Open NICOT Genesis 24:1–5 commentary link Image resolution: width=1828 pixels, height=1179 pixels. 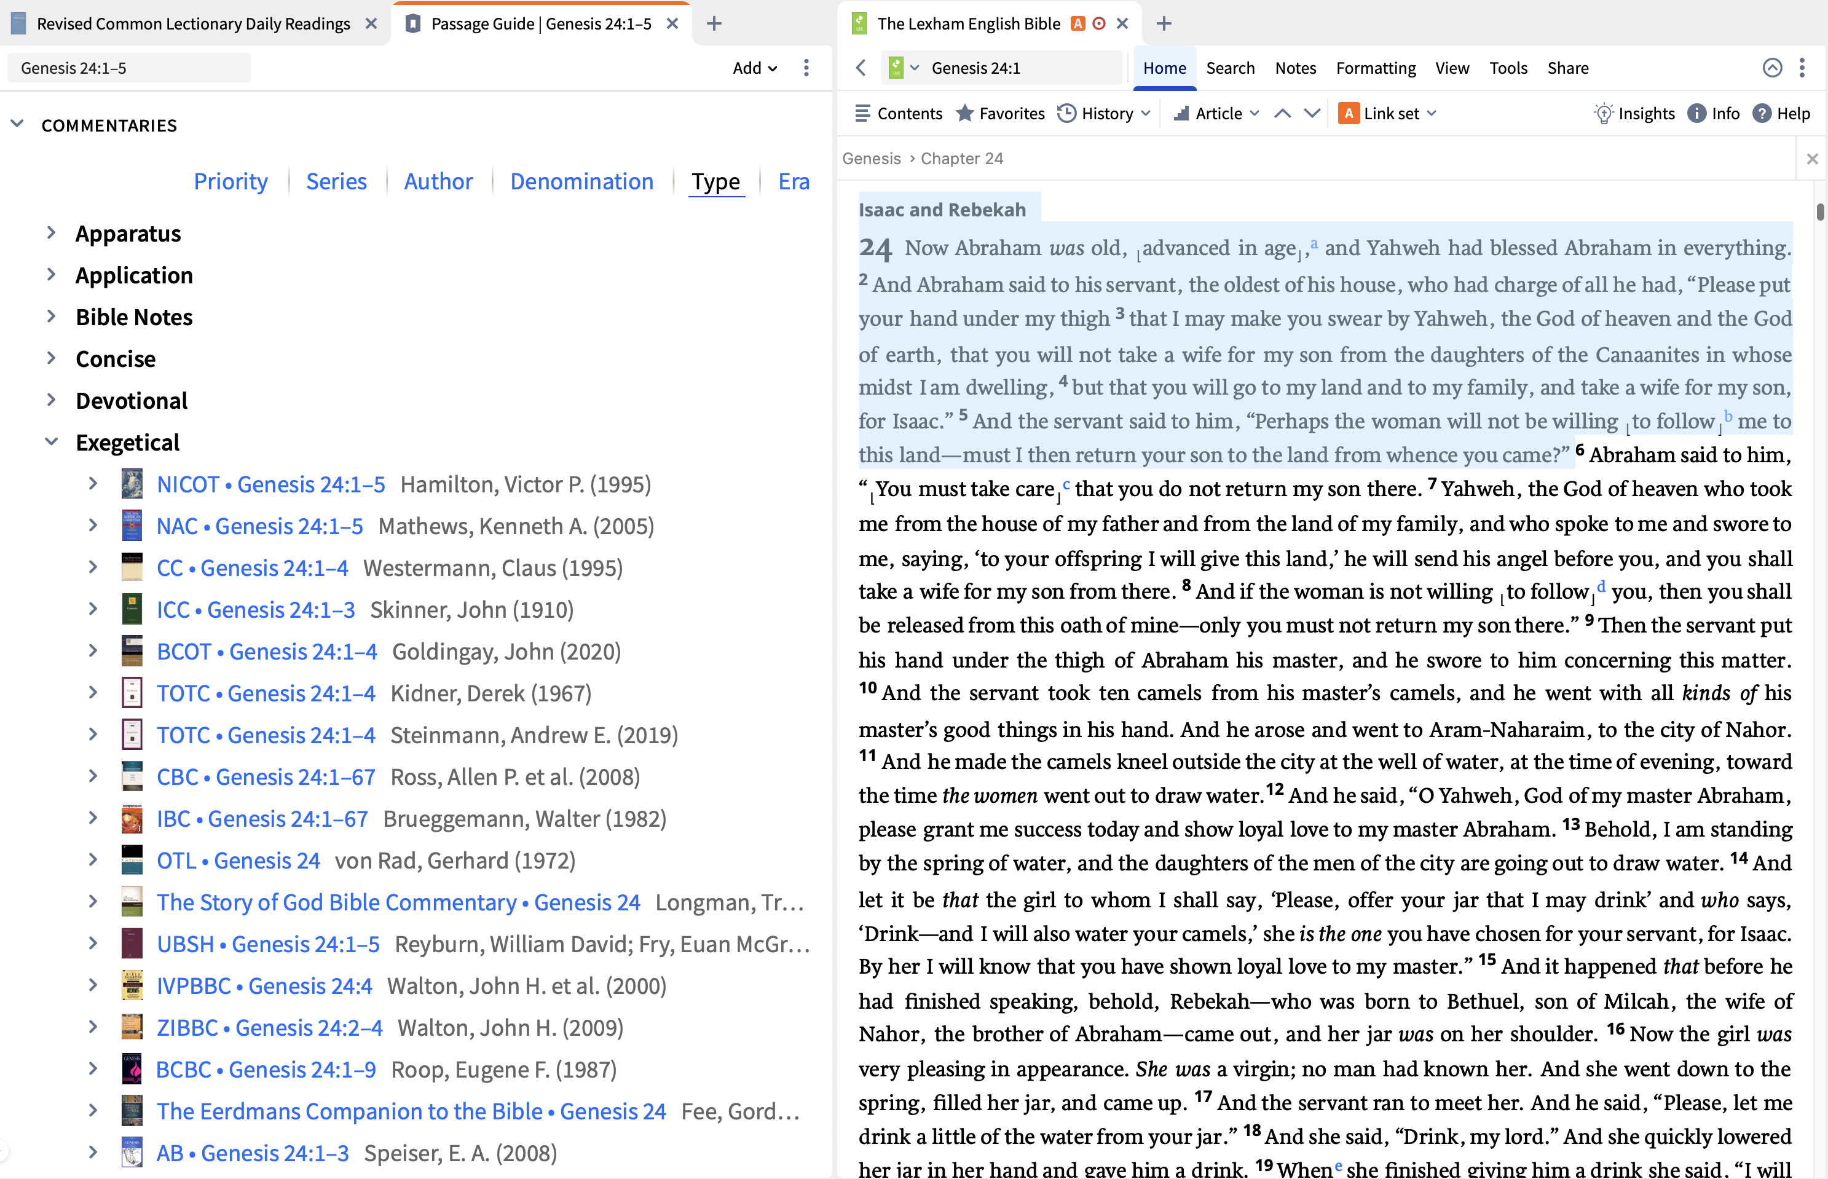coord(271,484)
